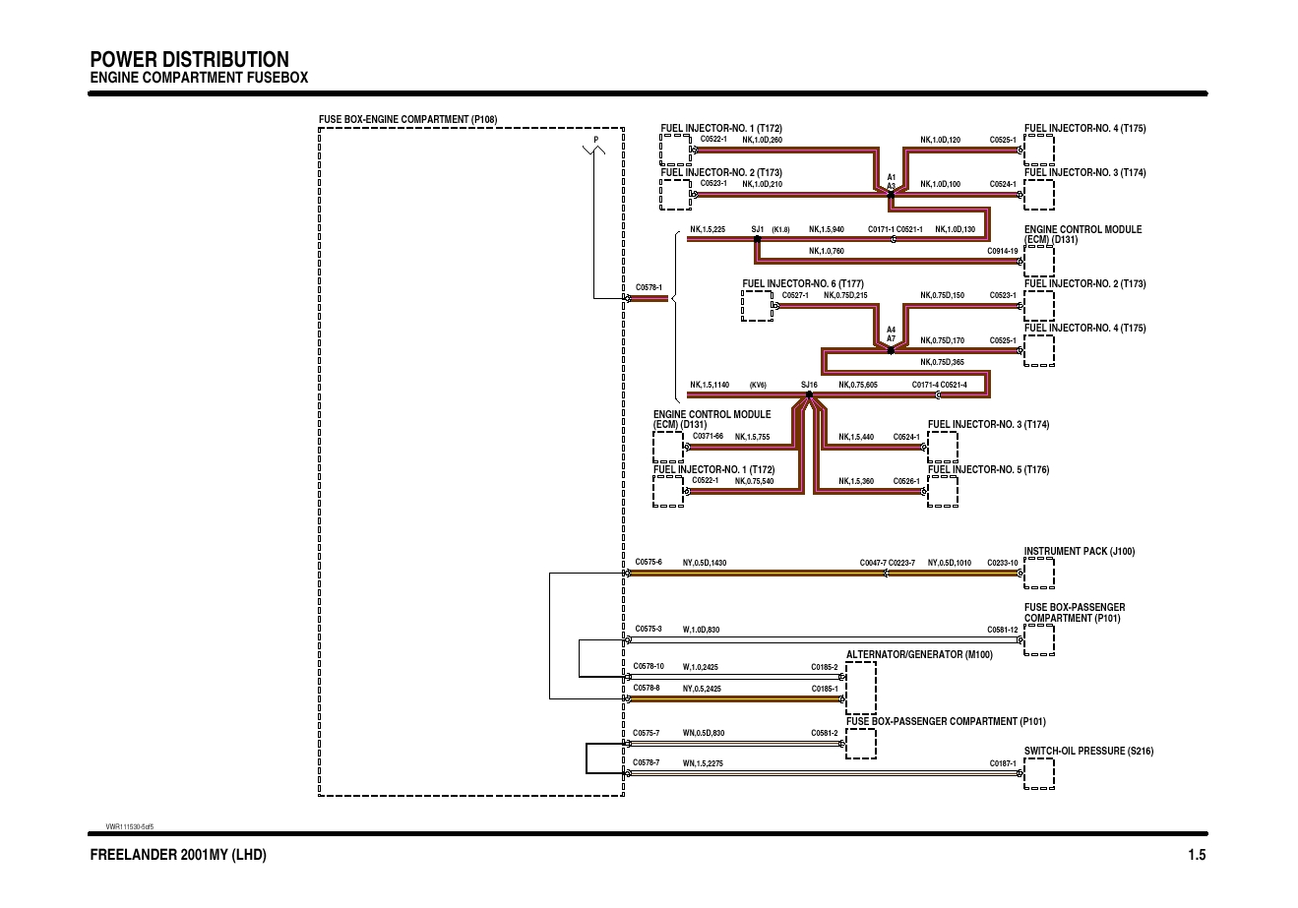Select the C0581-12 connector label
1298x908 pixels.
pyautogui.click(x=1002, y=630)
